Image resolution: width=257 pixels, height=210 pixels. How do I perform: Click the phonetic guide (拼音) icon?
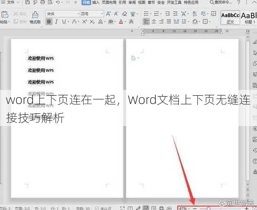[x=133, y=14]
